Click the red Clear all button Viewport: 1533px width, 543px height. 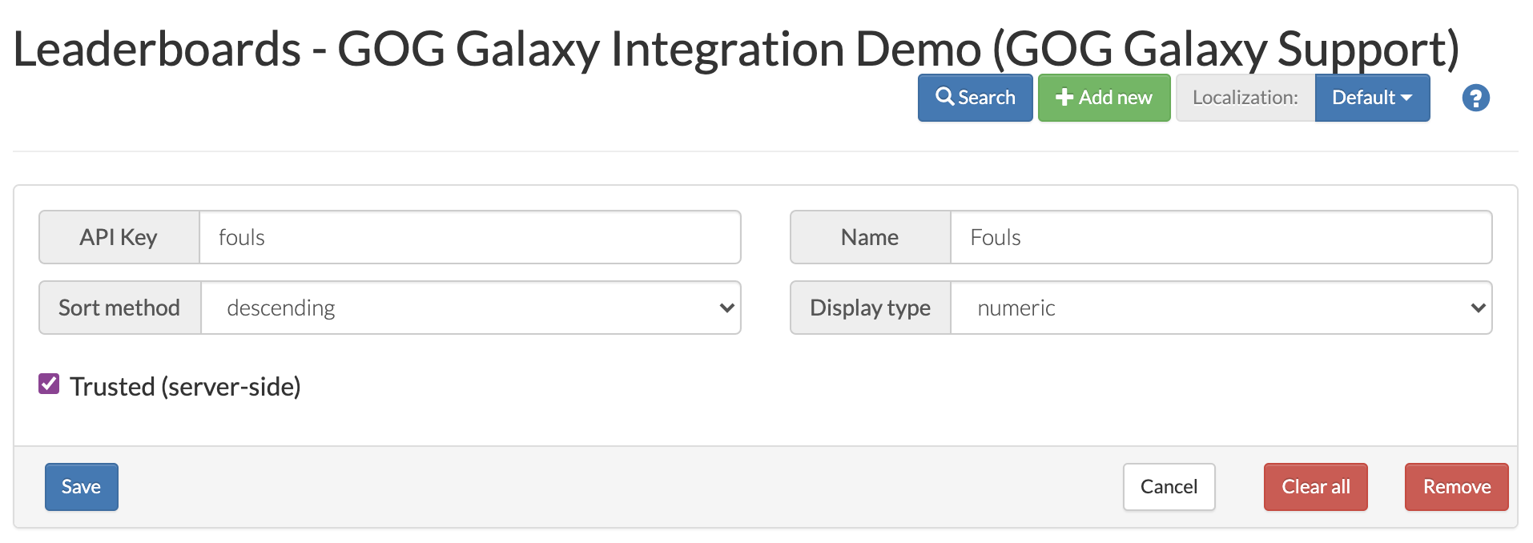coord(1315,487)
